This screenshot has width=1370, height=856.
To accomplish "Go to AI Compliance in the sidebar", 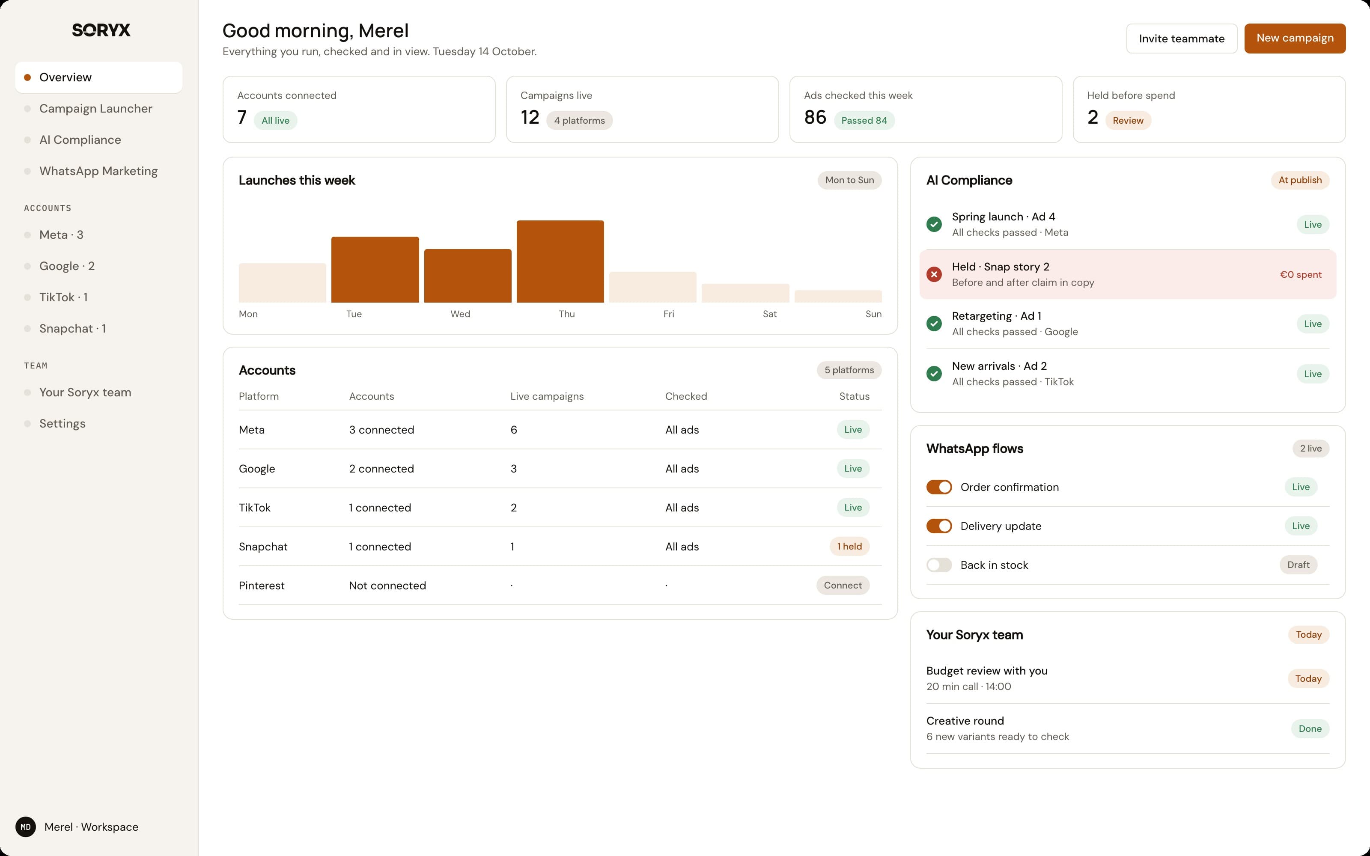I will pyautogui.click(x=98, y=139).
